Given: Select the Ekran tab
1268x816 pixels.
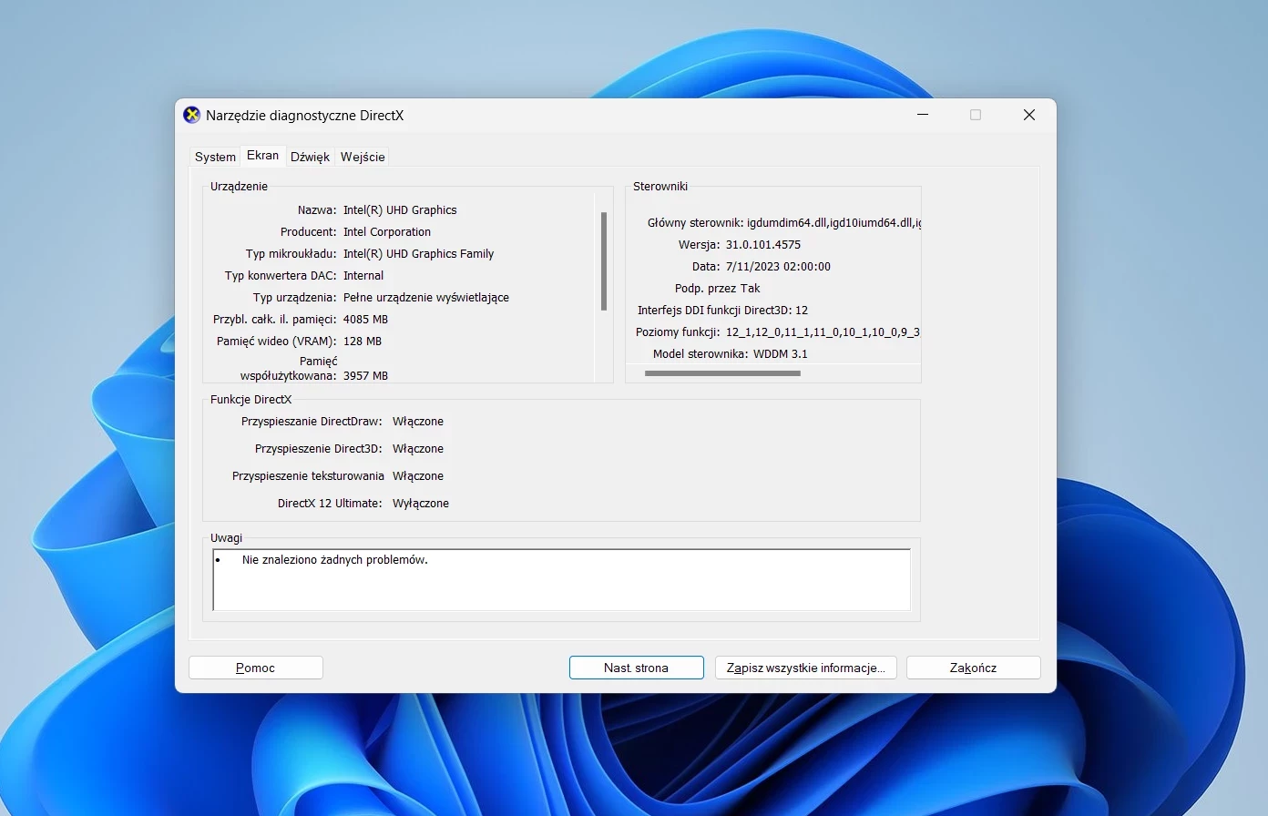Looking at the screenshot, I should coord(263,156).
